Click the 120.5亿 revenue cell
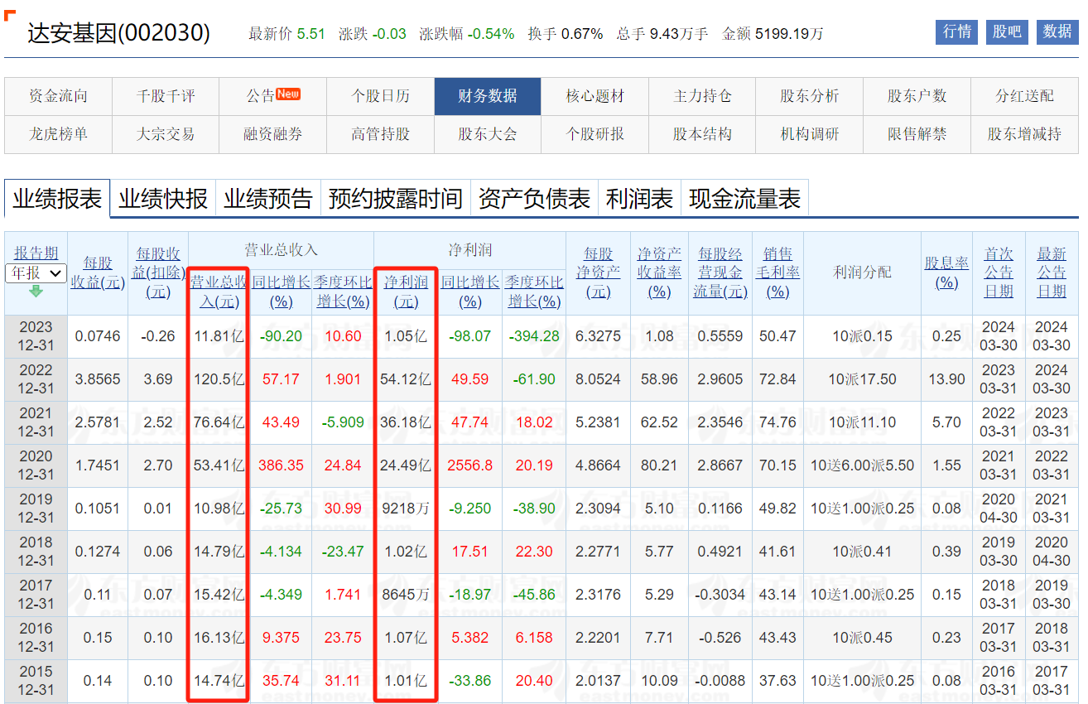The width and height of the screenshot is (1088, 704). click(219, 379)
